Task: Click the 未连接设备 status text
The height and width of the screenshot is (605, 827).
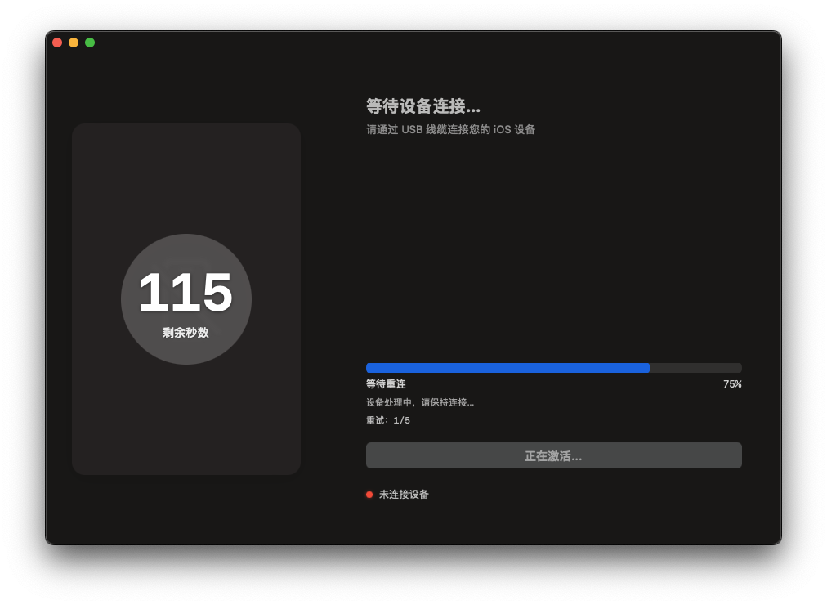Action: tap(404, 495)
